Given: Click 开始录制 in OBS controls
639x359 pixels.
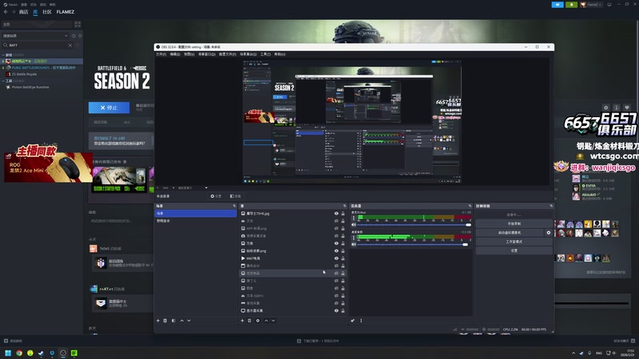Looking at the screenshot, I should tap(514, 224).
